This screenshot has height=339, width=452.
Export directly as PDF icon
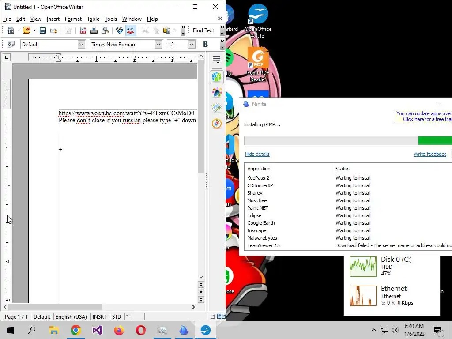(x=83, y=30)
